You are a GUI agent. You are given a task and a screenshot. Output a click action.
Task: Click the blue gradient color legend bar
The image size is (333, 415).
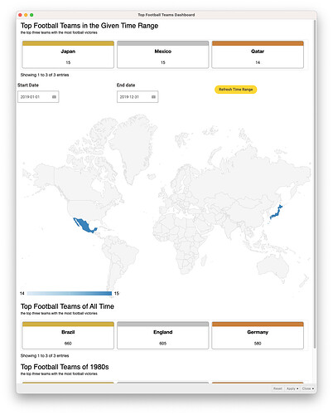[x=70, y=293]
